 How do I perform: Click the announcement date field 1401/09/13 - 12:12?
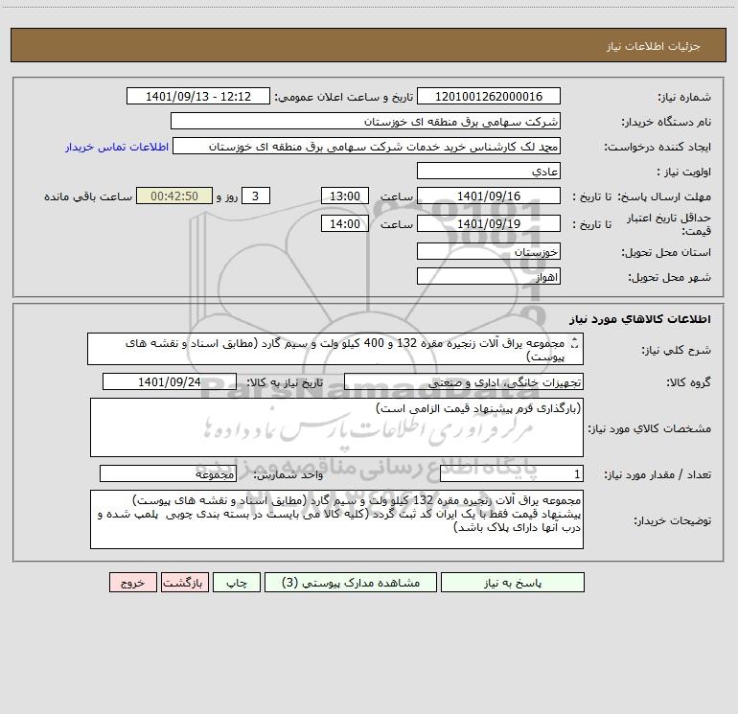(198, 96)
